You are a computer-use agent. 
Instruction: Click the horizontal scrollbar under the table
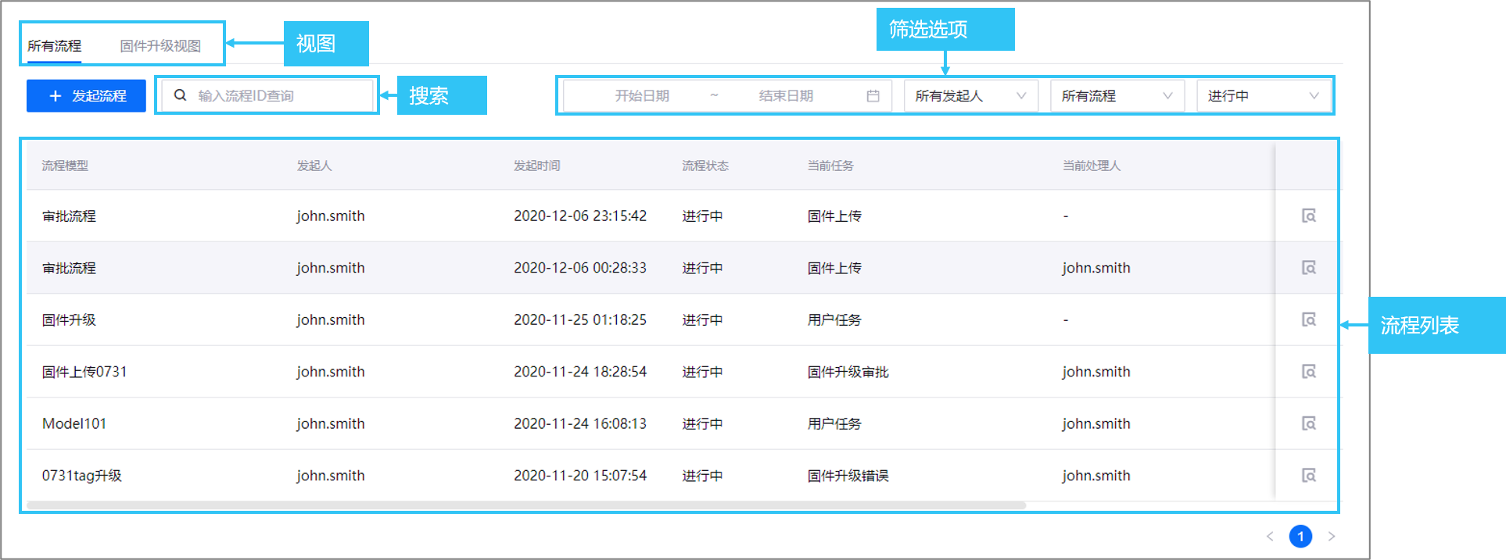click(x=525, y=505)
